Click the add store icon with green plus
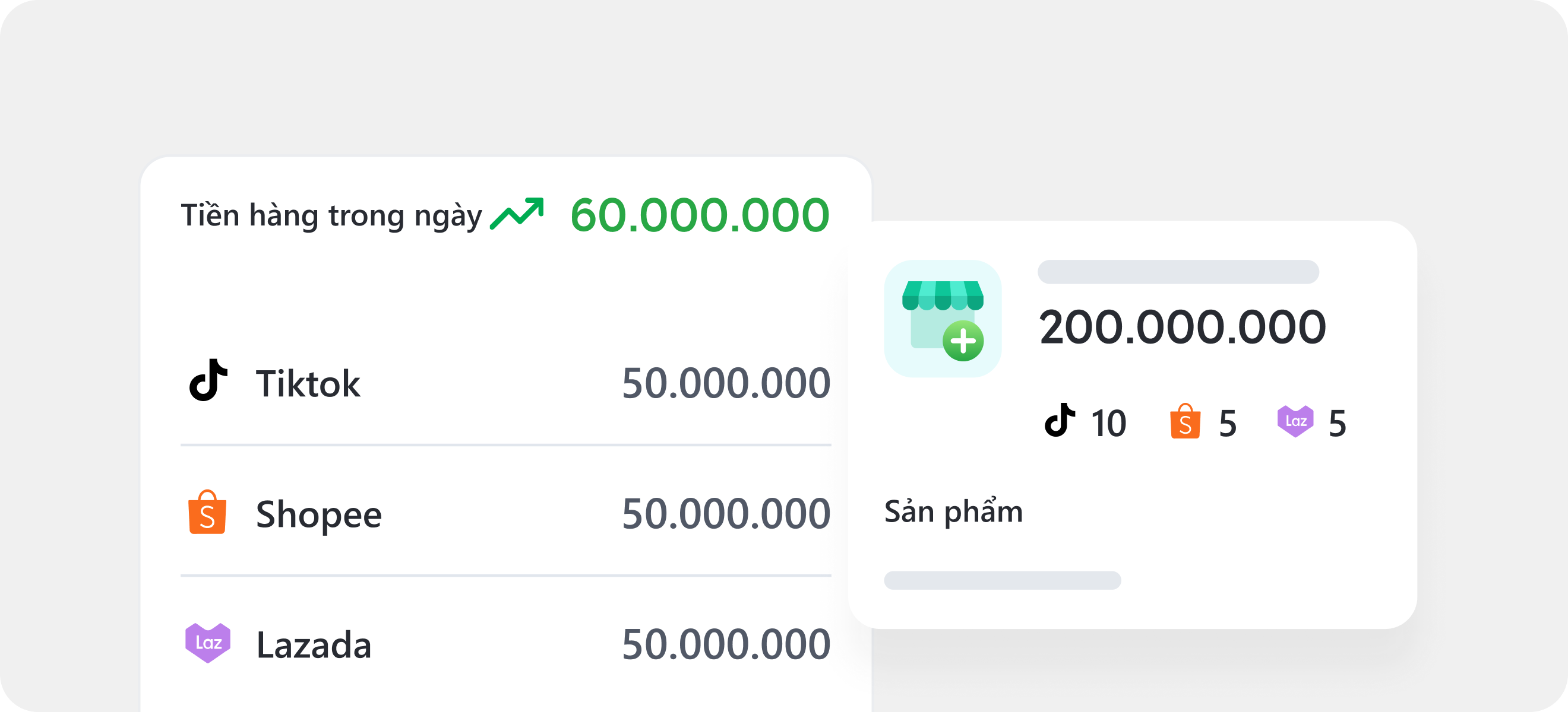Screen dimensions: 1568x712 tap(942, 319)
